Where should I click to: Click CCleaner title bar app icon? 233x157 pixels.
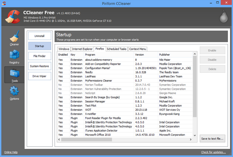tap(4, 3)
